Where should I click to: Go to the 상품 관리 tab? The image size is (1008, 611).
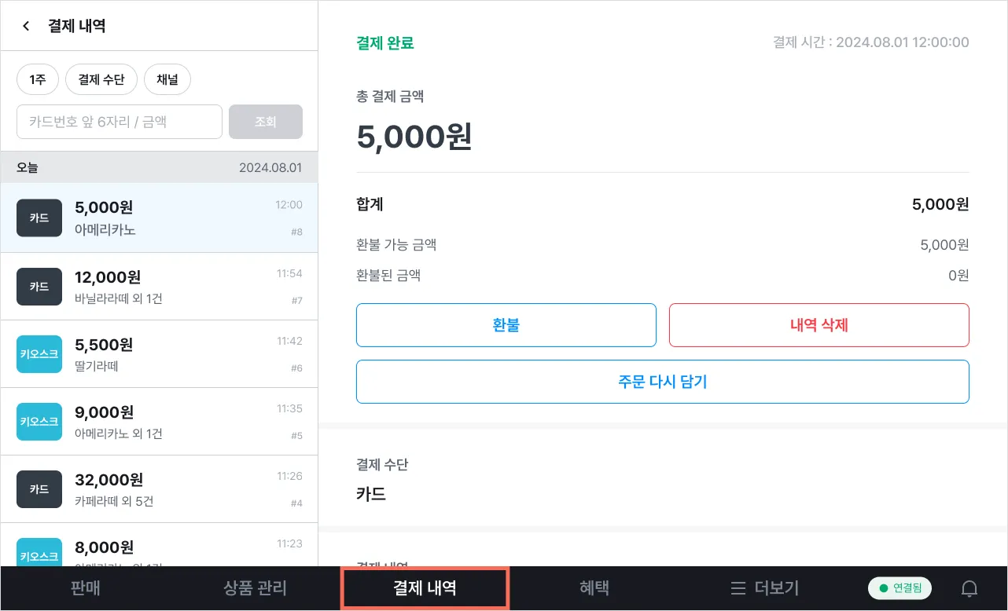tap(255, 588)
